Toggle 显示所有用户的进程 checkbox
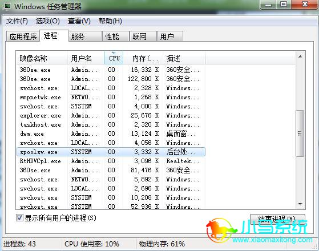This screenshot has width=319, height=251. (x=19, y=218)
